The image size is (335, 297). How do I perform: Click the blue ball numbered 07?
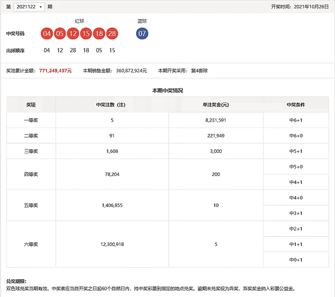pyautogui.click(x=142, y=34)
